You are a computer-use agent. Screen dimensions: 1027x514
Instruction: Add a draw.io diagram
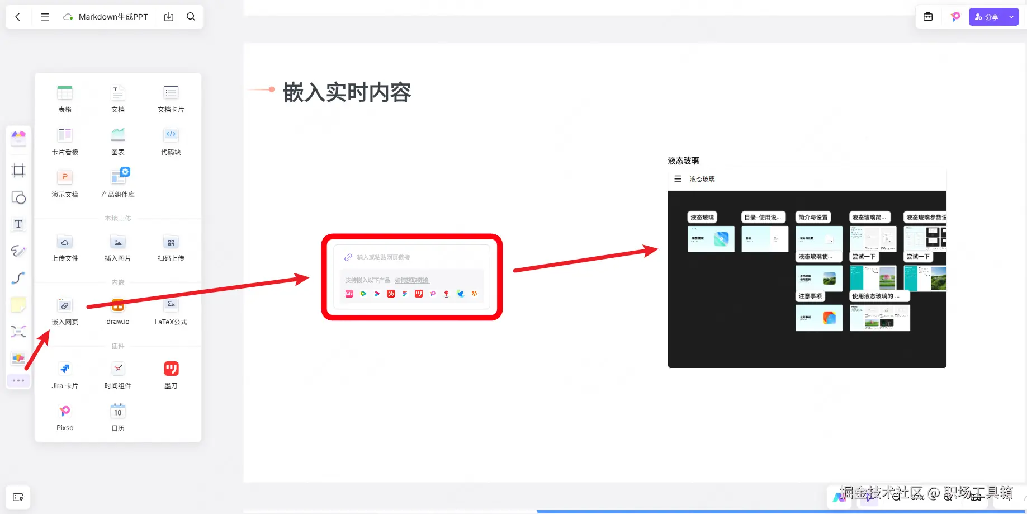[x=118, y=312]
